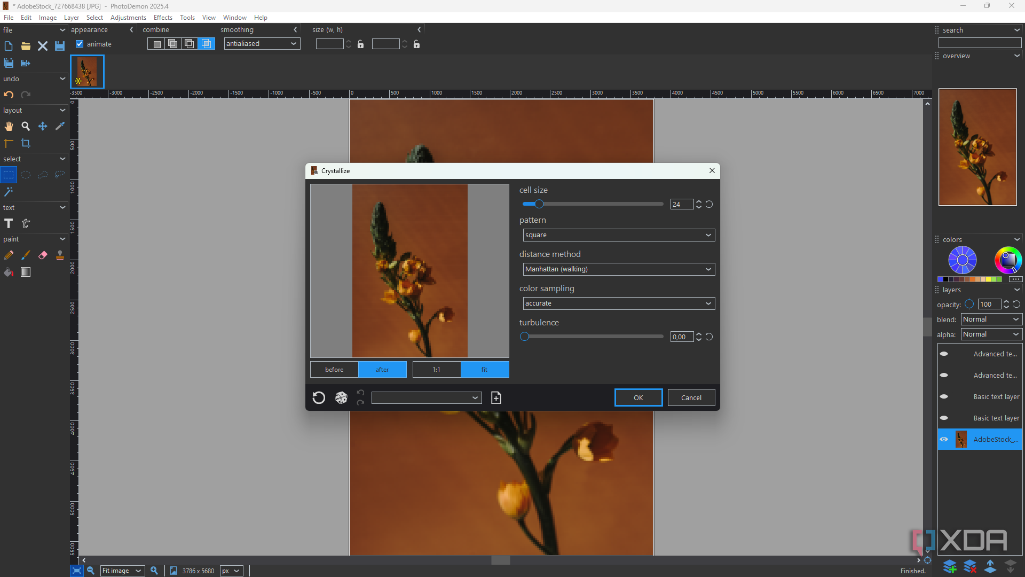Open the pattern dropdown showing square

pyautogui.click(x=619, y=235)
